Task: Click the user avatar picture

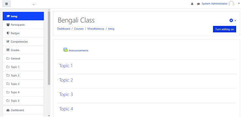Action: click(231, 4)
